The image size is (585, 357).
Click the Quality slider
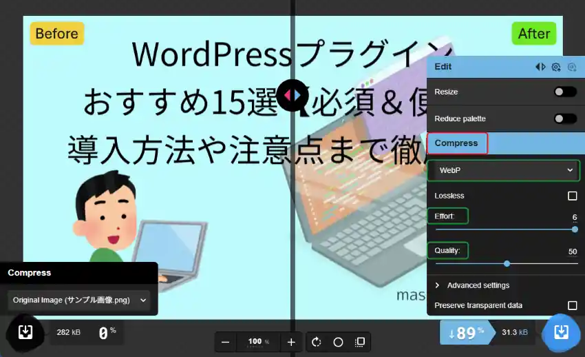click(x=507, y=264)
